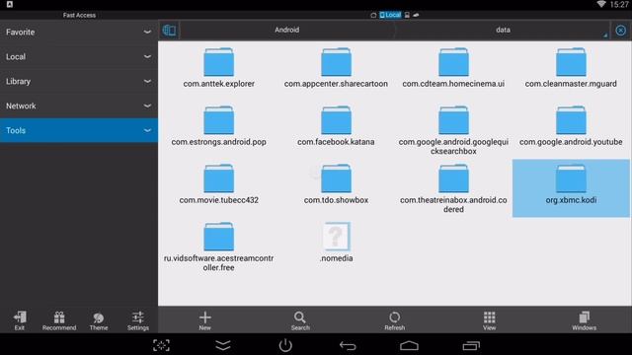Open the com.facebook.katana folder
Image resolution: width=632 pixels, height=355 pixels.
tap(336, 125)
